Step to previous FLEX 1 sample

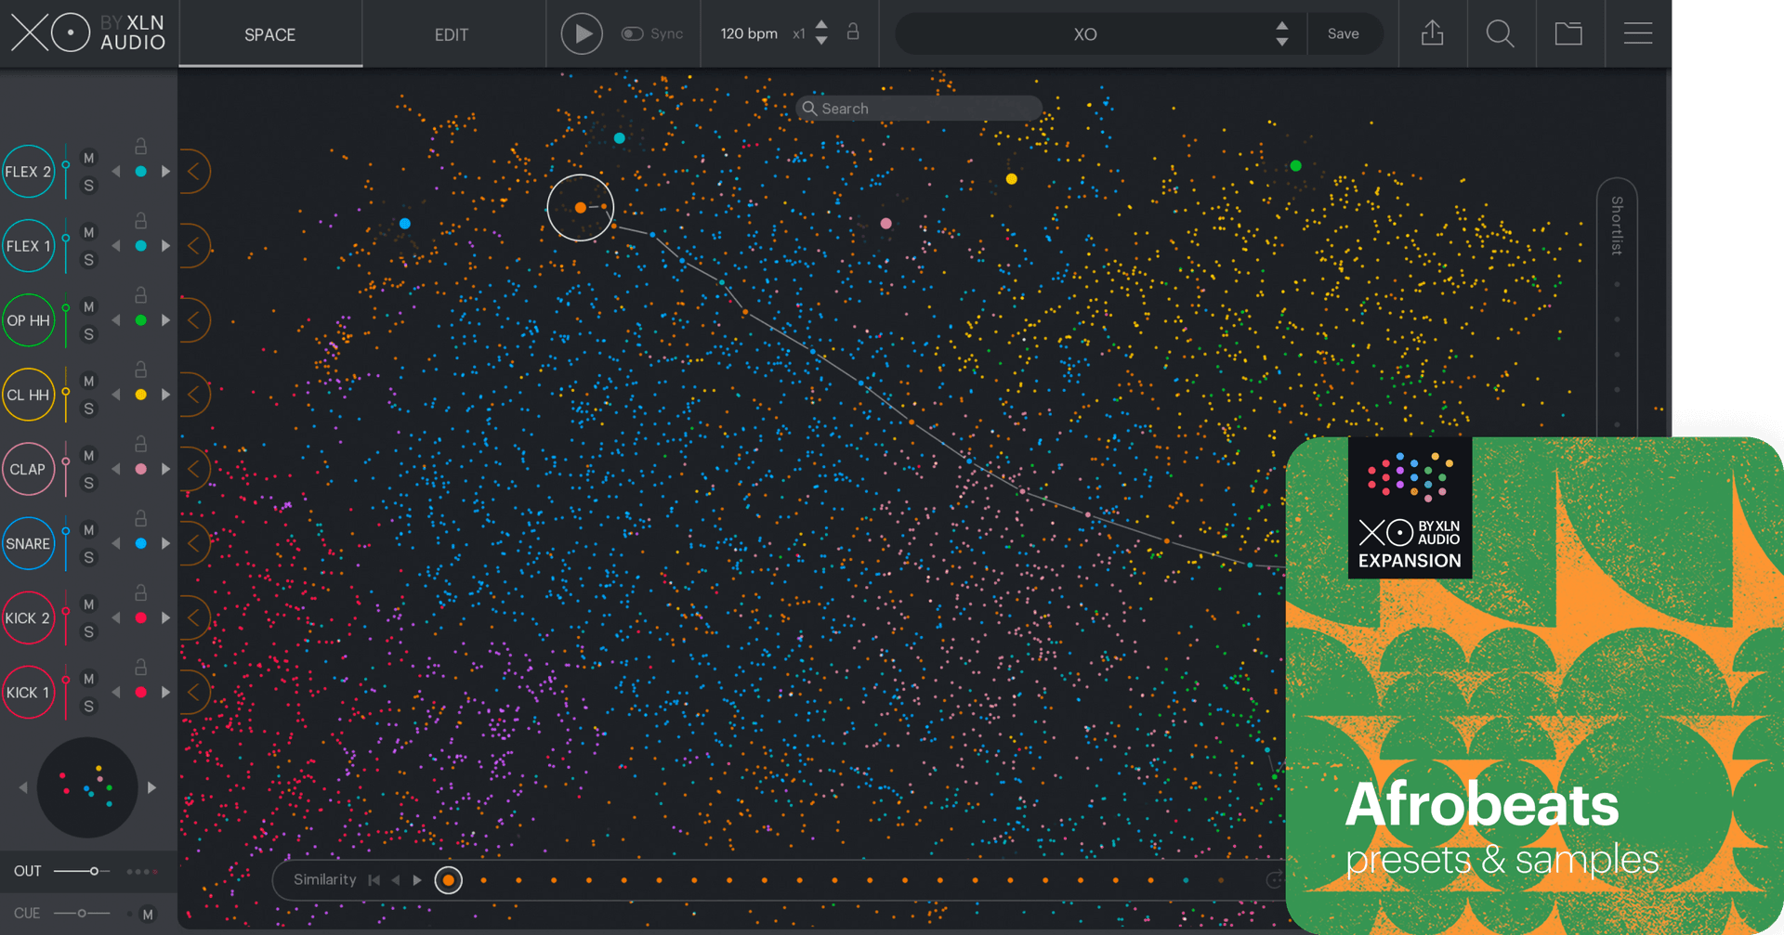(x=116, y=246)
